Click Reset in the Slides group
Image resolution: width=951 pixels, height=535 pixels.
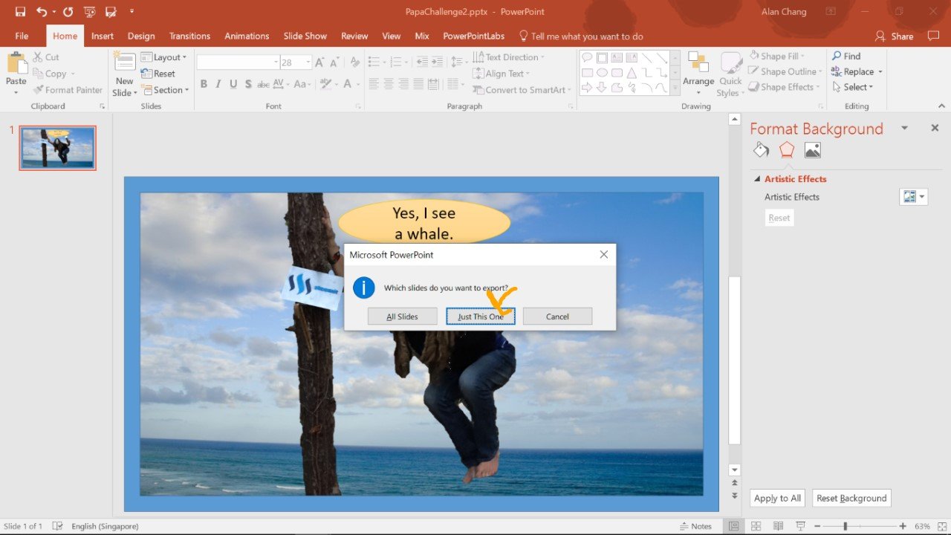(x=158, y=74)
